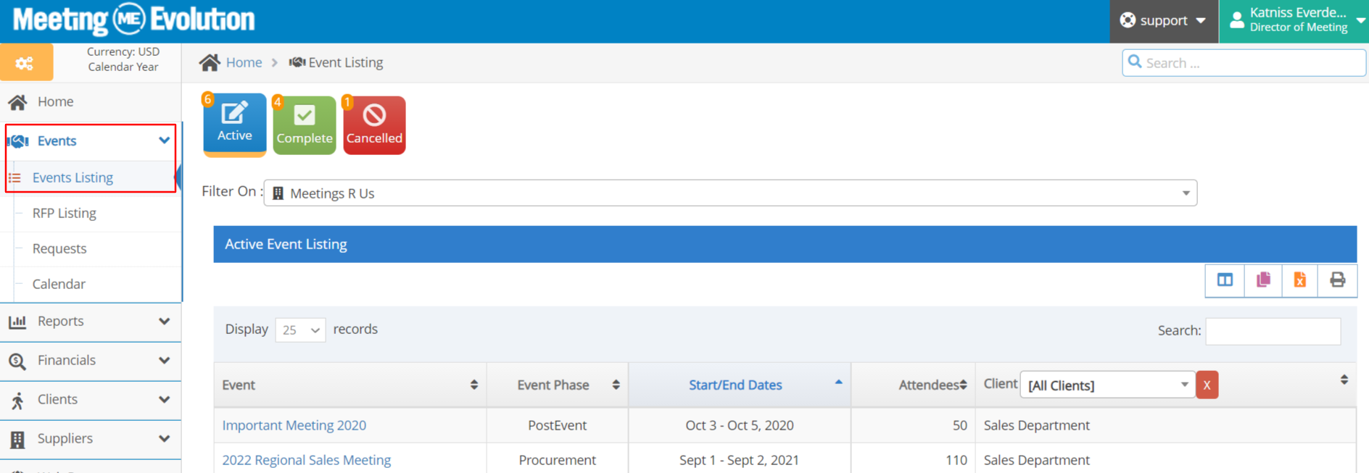
Task: Collapse the Events sidebar section
Action: (x=164, y=141)
